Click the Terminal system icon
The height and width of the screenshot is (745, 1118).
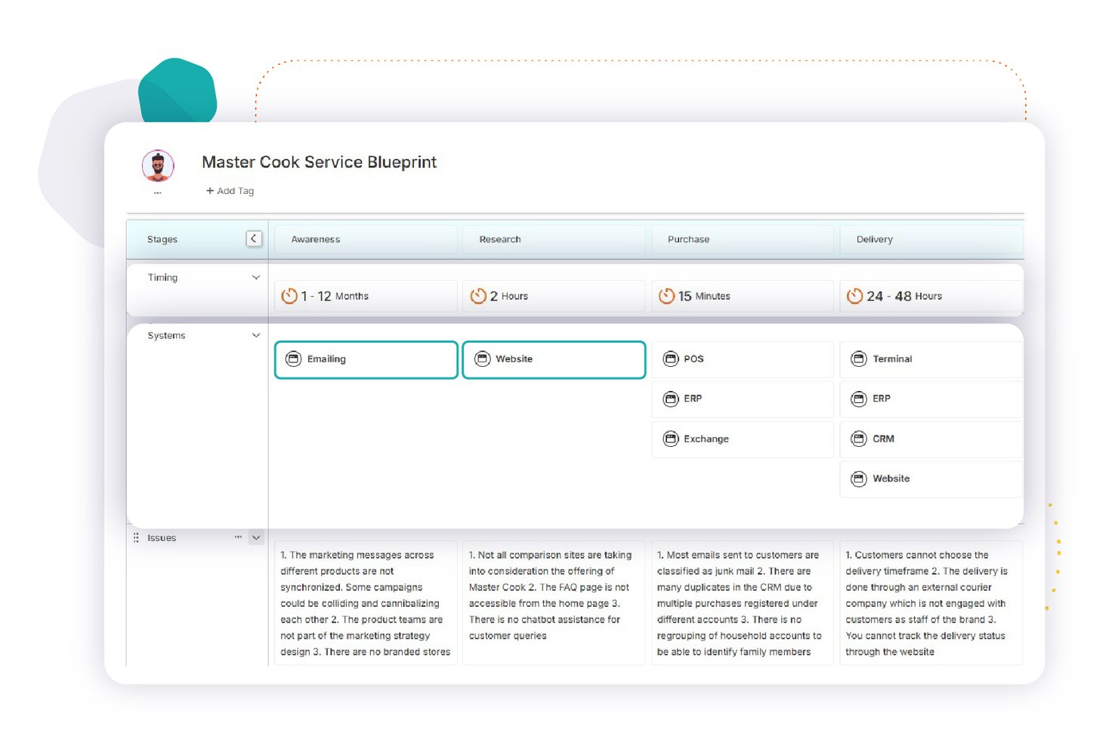tap(859, 359)
